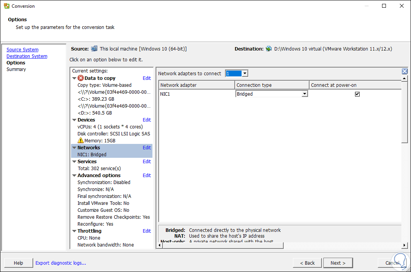Viewport: 411px width, 272px height.
Task: Select '<D:>: 540.5 GB' entry
Action: click(x=95, y=113)
